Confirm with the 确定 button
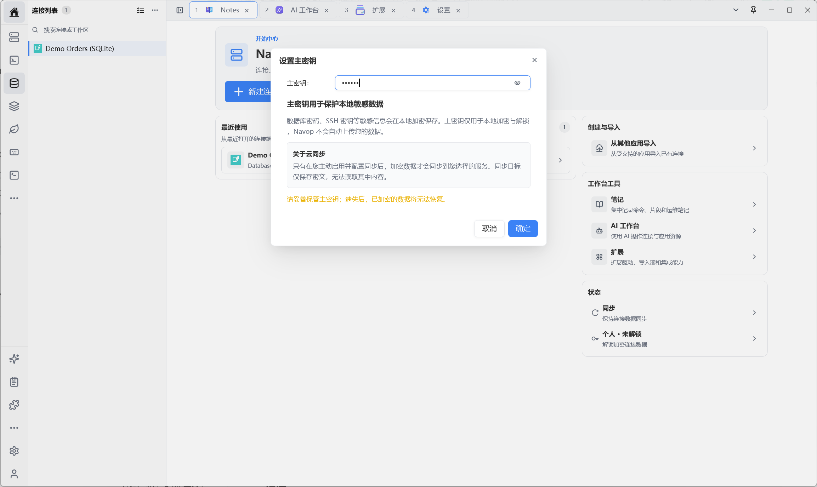Screen dimensions: 817x487 [x=523, y=229]
